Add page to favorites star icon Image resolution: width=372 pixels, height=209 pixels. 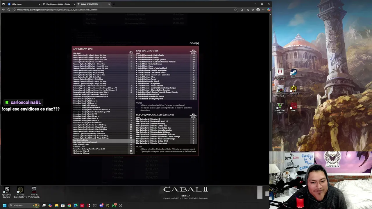pyautogui.click(x=235, y=10)
